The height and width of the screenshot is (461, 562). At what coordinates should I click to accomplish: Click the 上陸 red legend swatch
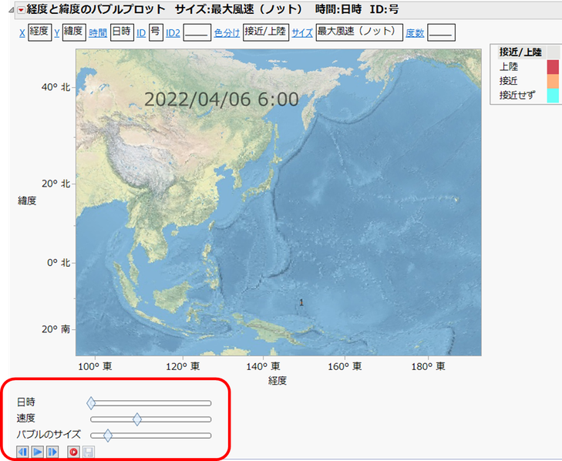click(553, 67)
